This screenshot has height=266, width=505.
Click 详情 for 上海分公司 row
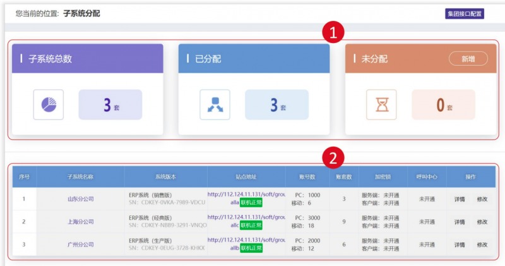pyautogui.click(x=460, y=222)
